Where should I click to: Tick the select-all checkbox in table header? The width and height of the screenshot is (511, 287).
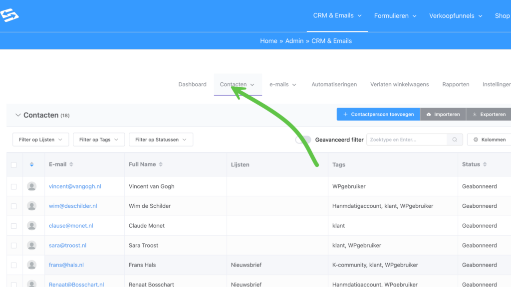pos(14,165)
